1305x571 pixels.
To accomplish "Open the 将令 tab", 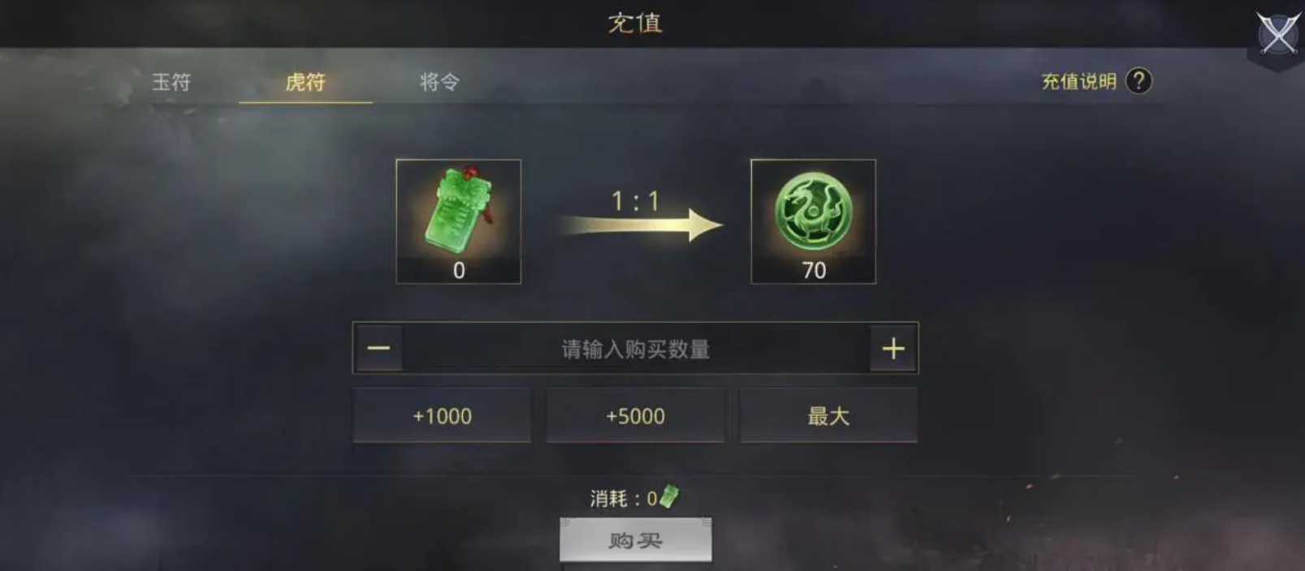I will (439, 82).
